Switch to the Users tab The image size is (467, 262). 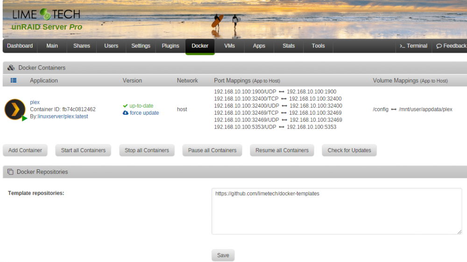pos(111,46)
